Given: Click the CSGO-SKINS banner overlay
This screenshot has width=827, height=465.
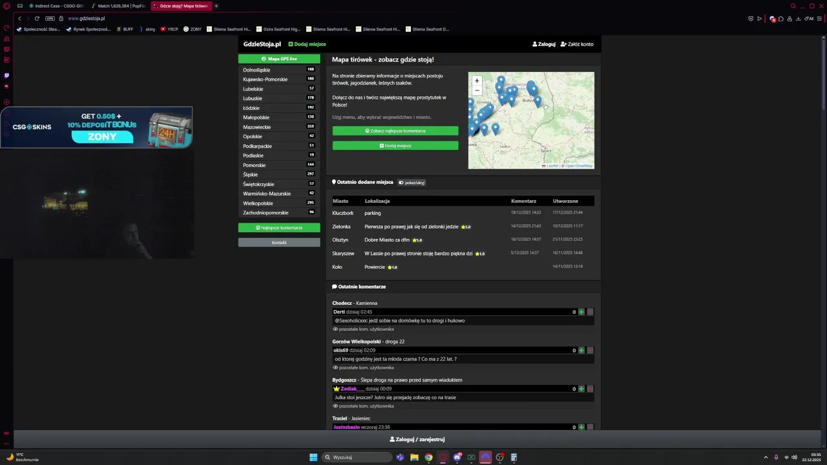Looking at the screenshot, I should point(96,127).
